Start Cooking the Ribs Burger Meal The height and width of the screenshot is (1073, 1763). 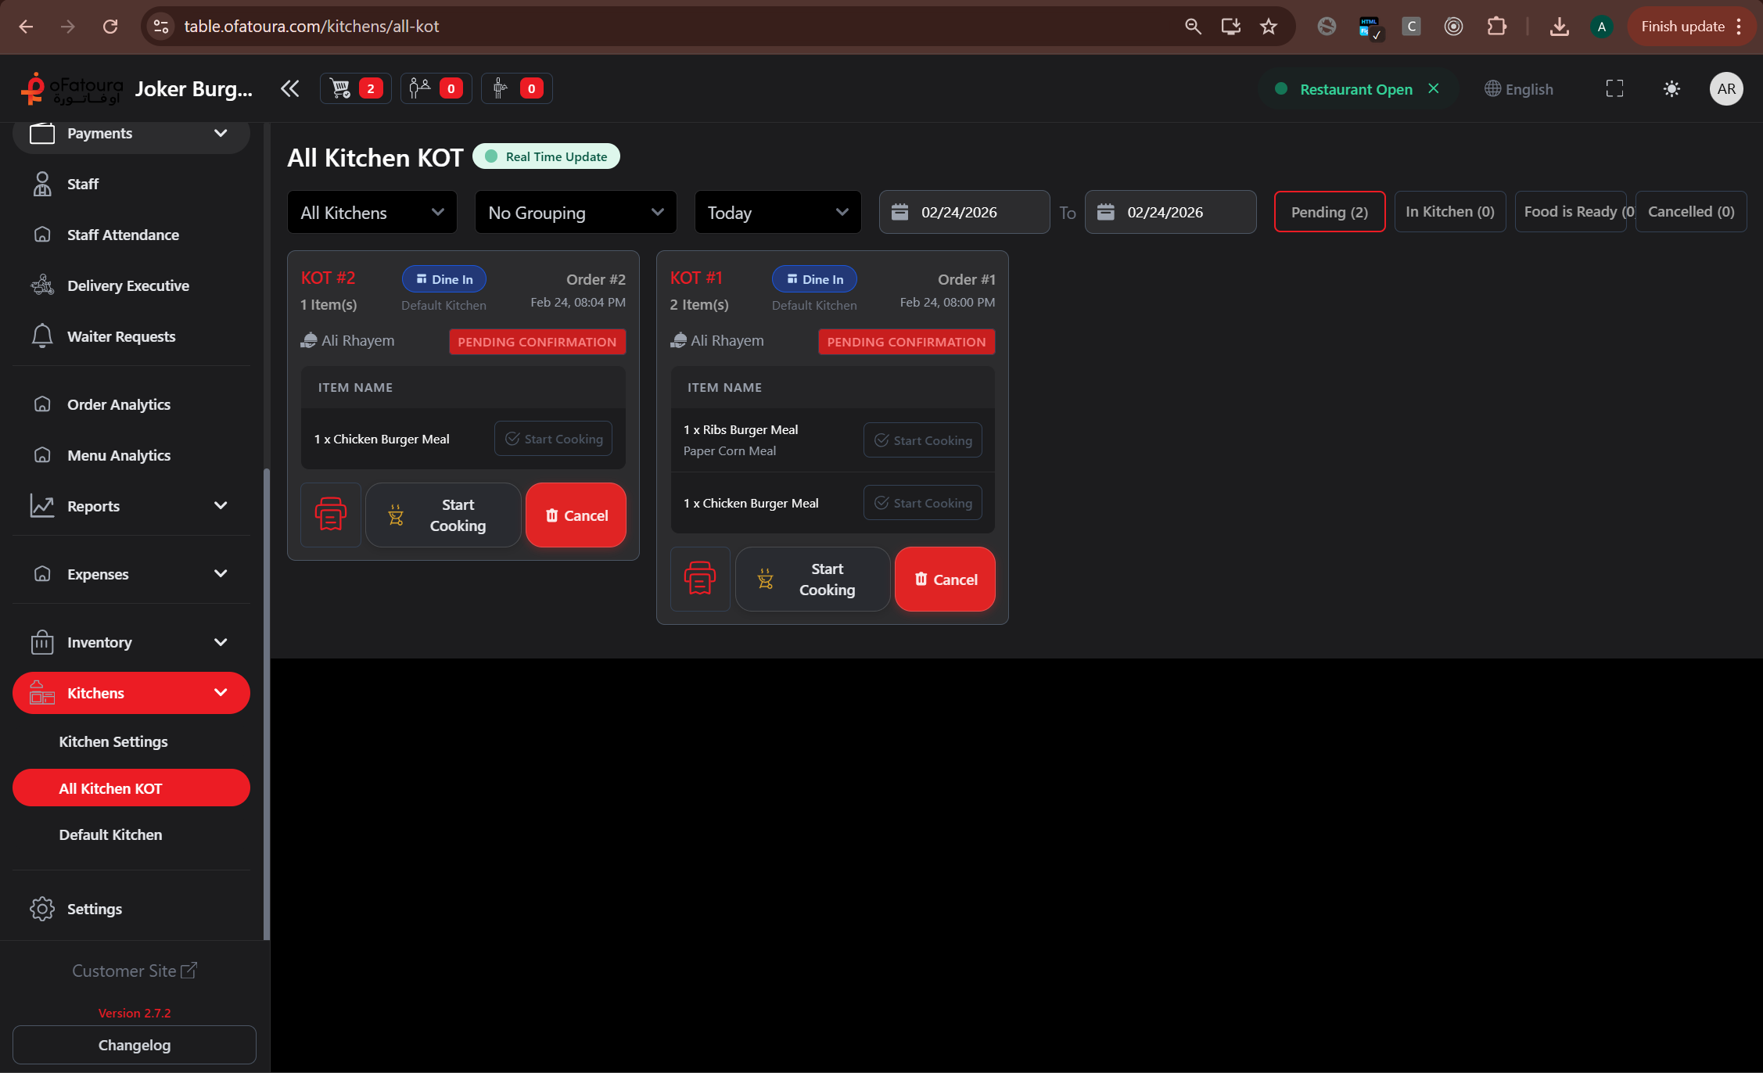[x=922, y=440]
